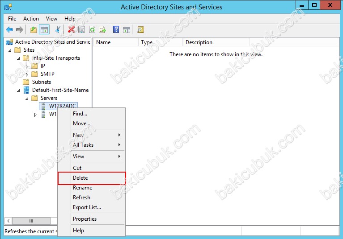343x239 pixels.
Task: Maximize the Active Directory Sites and Services window
Action: [314, 5]
